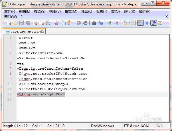Screen dimensions: 172x131
Task: Click the selected -Dfile.encoding=UTF-8 line
Action: [x=41, y=94]
